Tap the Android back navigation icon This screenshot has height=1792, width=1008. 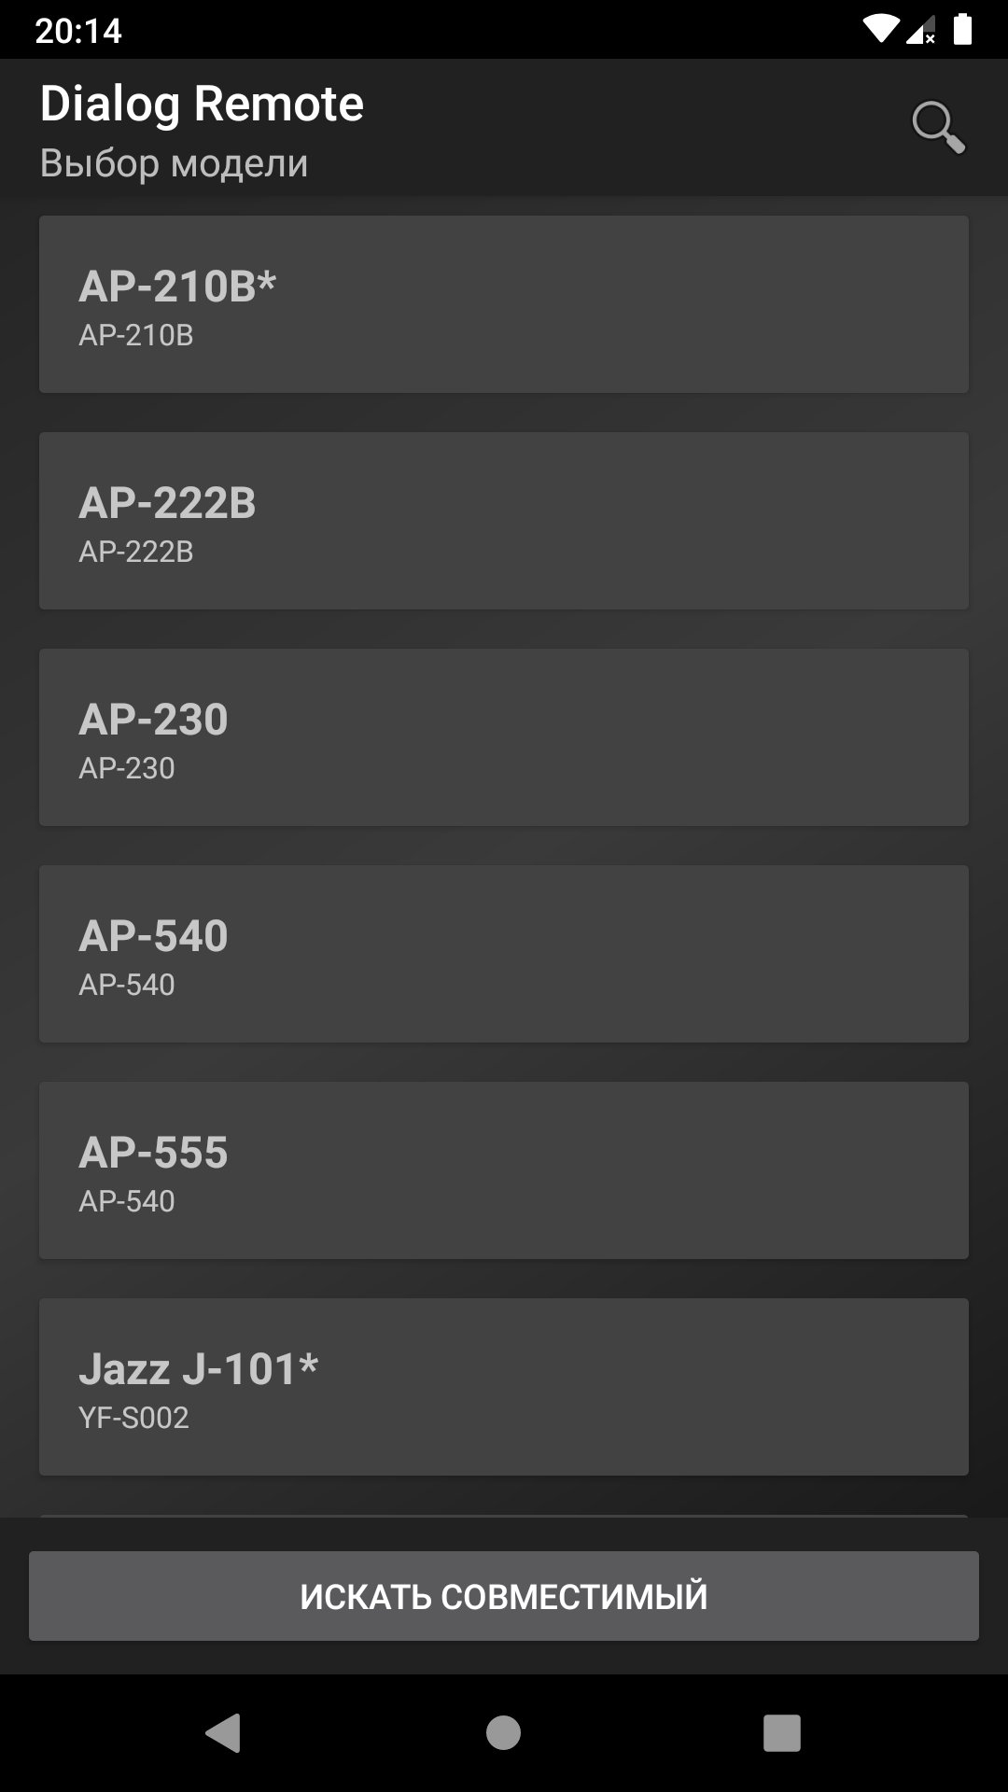click(x=224, y=1733)
